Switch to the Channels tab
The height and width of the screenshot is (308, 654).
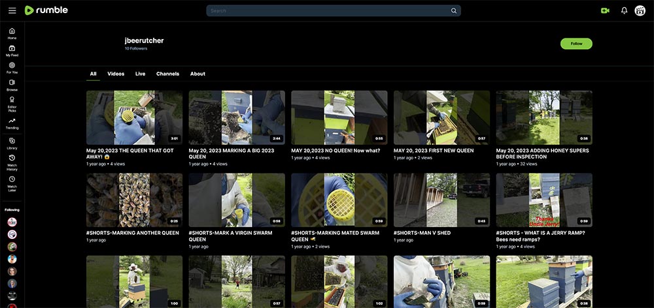tap(167, 74)
